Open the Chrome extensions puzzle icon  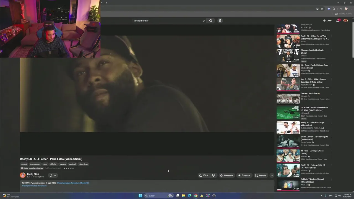click(334, 9)
